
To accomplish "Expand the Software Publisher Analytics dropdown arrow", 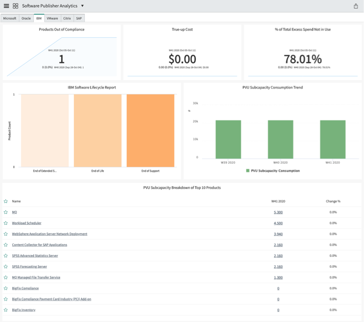I will 82,6.
